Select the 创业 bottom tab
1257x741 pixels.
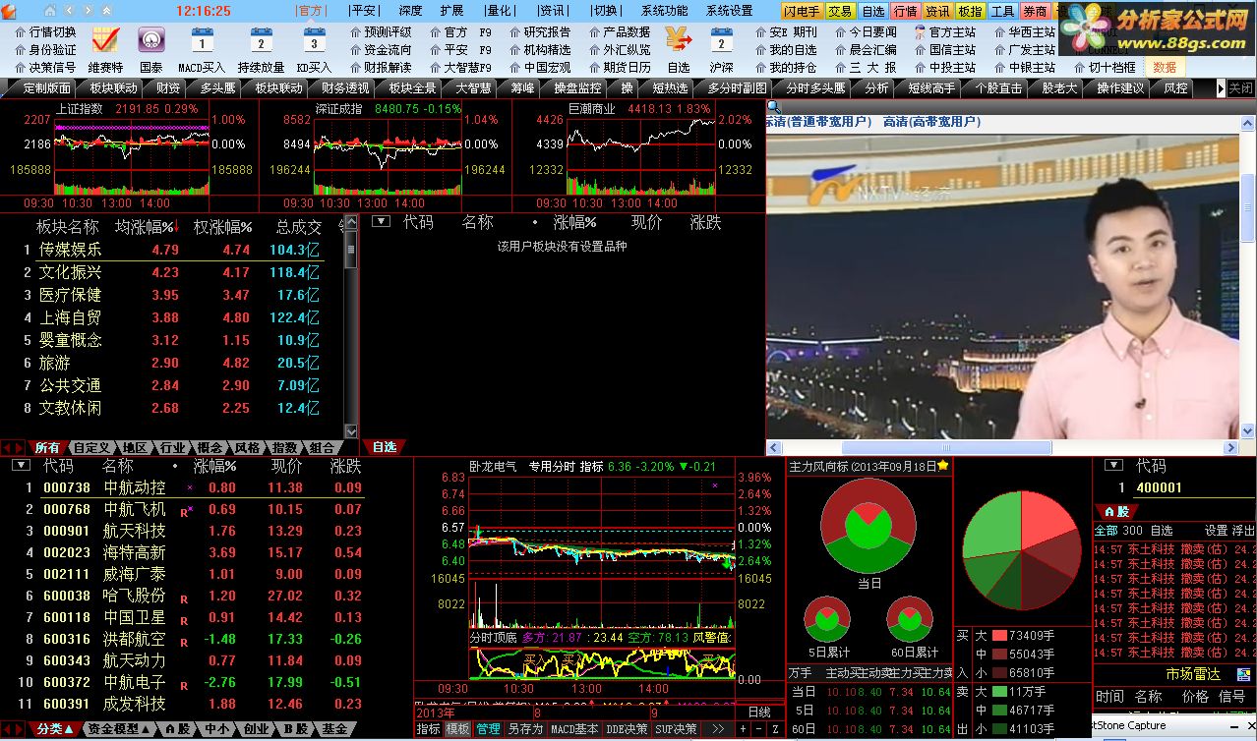[256, 729]
